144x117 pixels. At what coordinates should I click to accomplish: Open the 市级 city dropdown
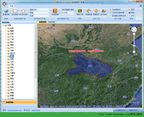[41, 13]
